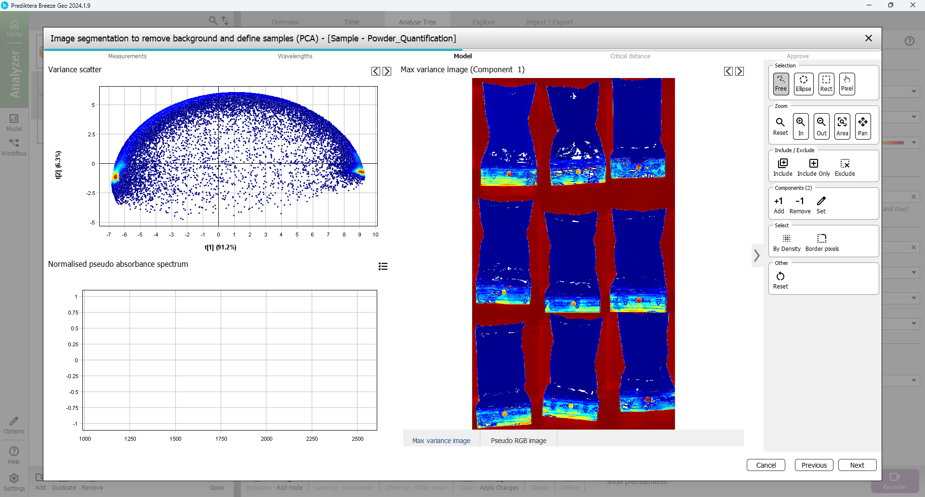Select the Free selection tool
Screen dimensions: 925x497
[780, 84]
